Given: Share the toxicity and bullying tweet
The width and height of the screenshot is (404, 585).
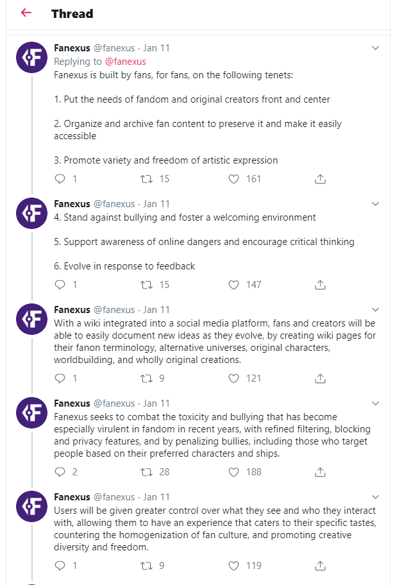Looking at the screenshot, I should coord(320,472).
